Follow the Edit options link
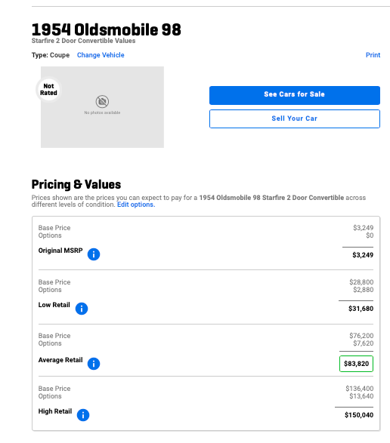Image resolution: width=390 pixels, height=443 pixels. [136, 205]
